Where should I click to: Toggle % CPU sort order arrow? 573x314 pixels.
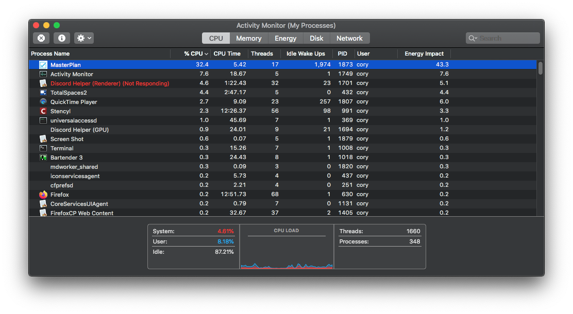tap(207, 54)
